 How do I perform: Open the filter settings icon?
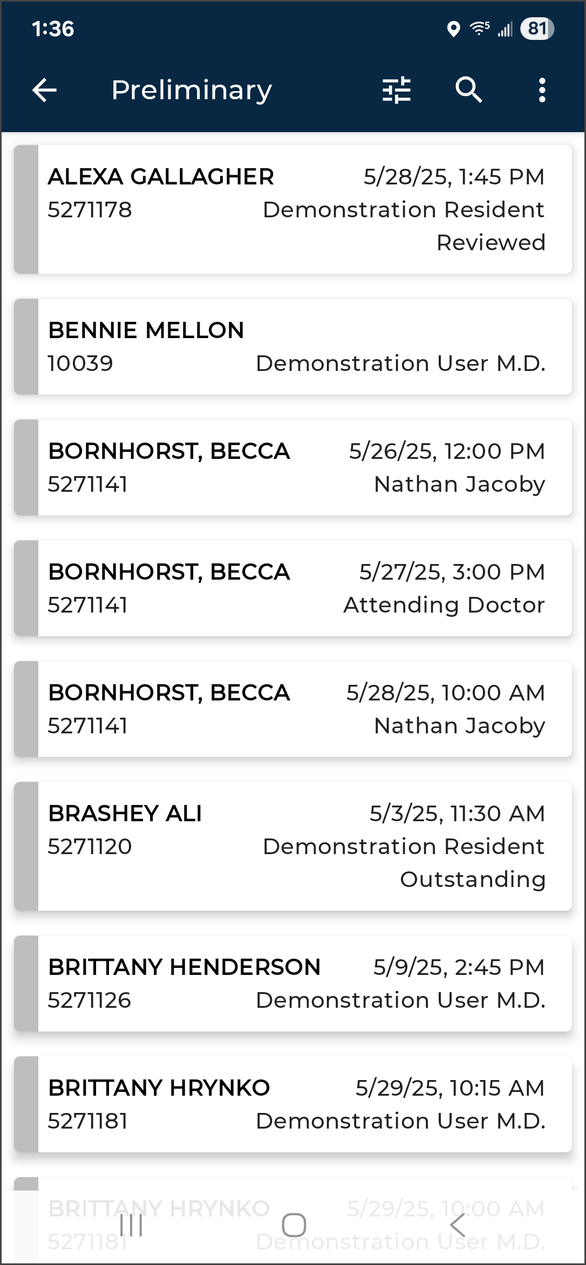[x=397, y=90]
